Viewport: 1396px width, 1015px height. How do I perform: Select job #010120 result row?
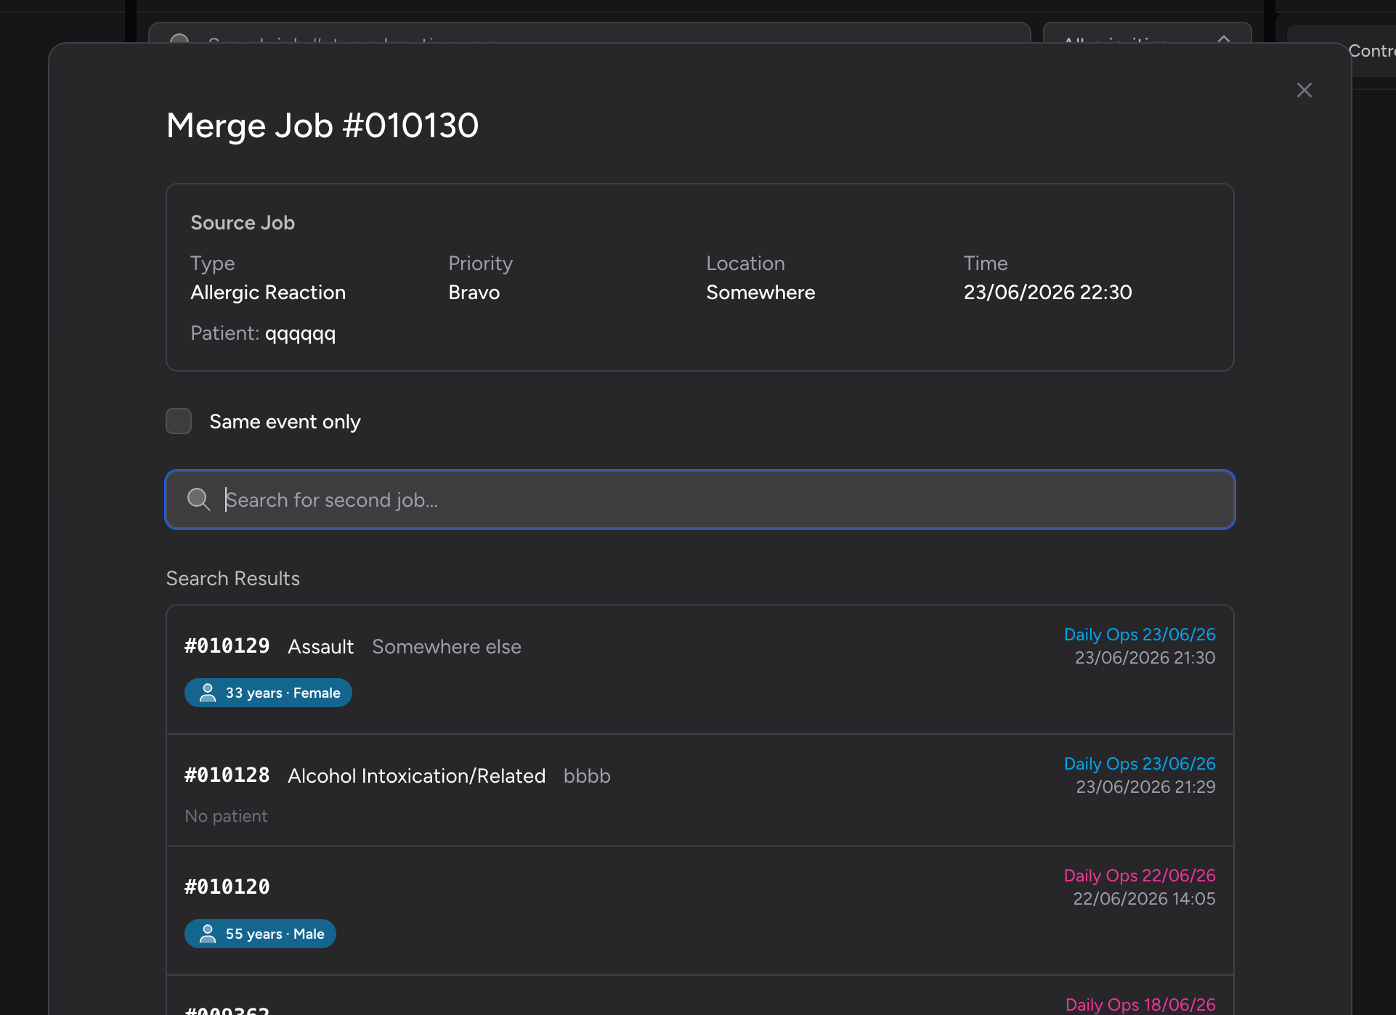700,910
